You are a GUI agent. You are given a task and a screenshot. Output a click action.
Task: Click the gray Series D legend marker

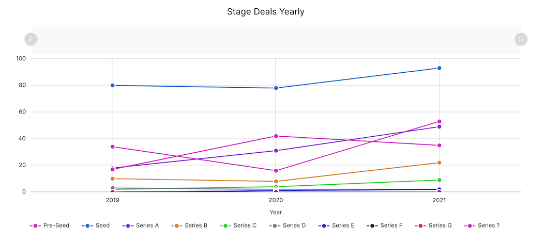(x=274, y=225)
